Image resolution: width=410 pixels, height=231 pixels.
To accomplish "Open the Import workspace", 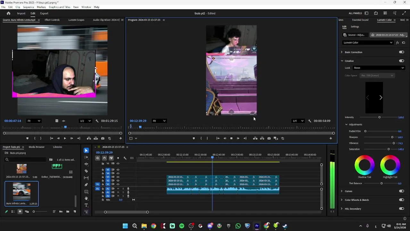I will pyautogui.click(x=21, y=13).
